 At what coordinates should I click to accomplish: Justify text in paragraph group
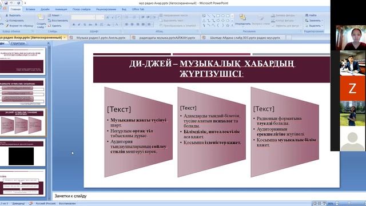143,25
